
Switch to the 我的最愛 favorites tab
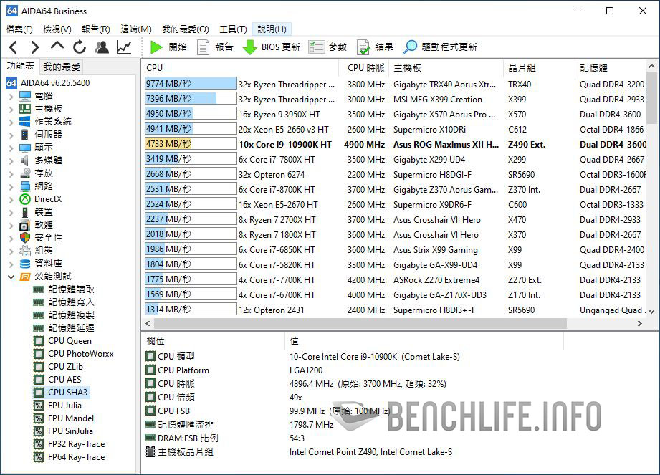[x=62, y=67]
